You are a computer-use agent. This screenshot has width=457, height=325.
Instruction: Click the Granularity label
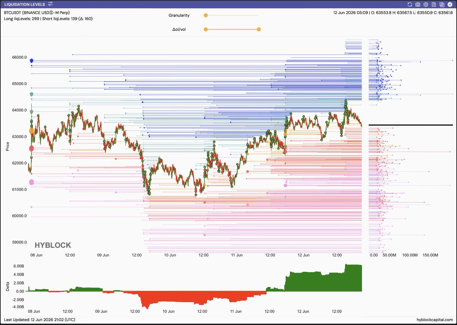179,16
